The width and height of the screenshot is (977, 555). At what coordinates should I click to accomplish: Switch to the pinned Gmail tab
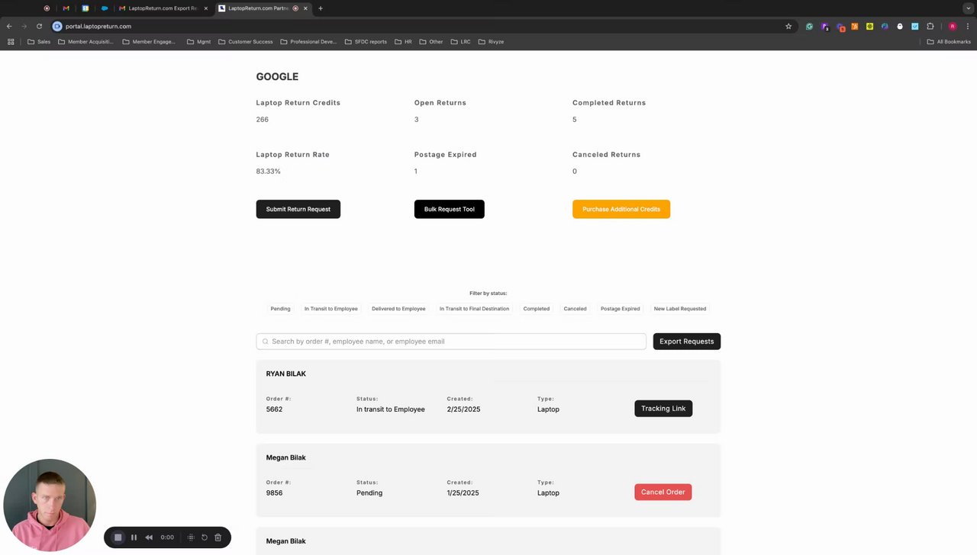(66, 8)
